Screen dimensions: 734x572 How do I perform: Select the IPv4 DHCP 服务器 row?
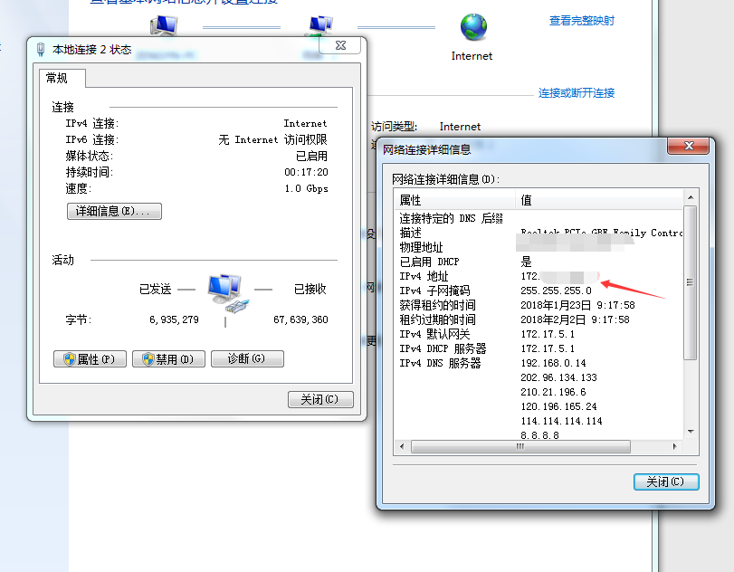[x=539, y=348]
